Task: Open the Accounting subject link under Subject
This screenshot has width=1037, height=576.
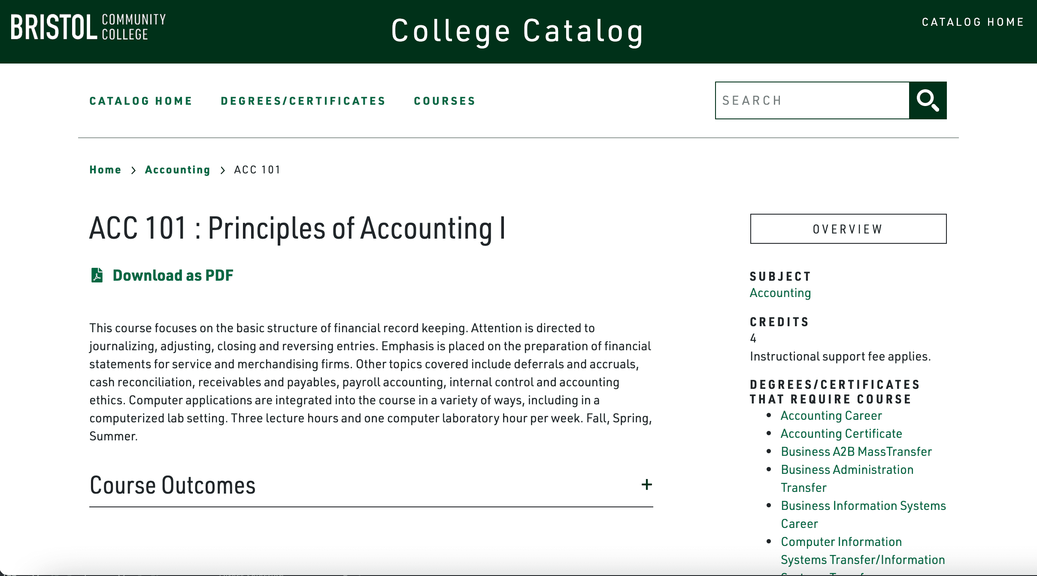Action: tap(780, 293)
